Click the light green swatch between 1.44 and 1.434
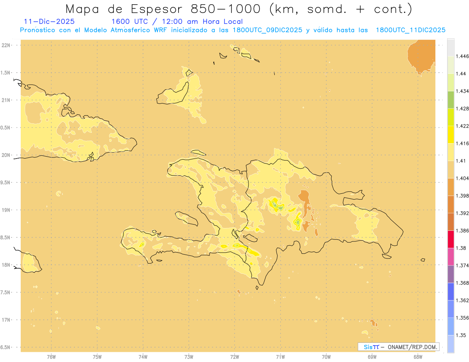 (x=451, y=82)
